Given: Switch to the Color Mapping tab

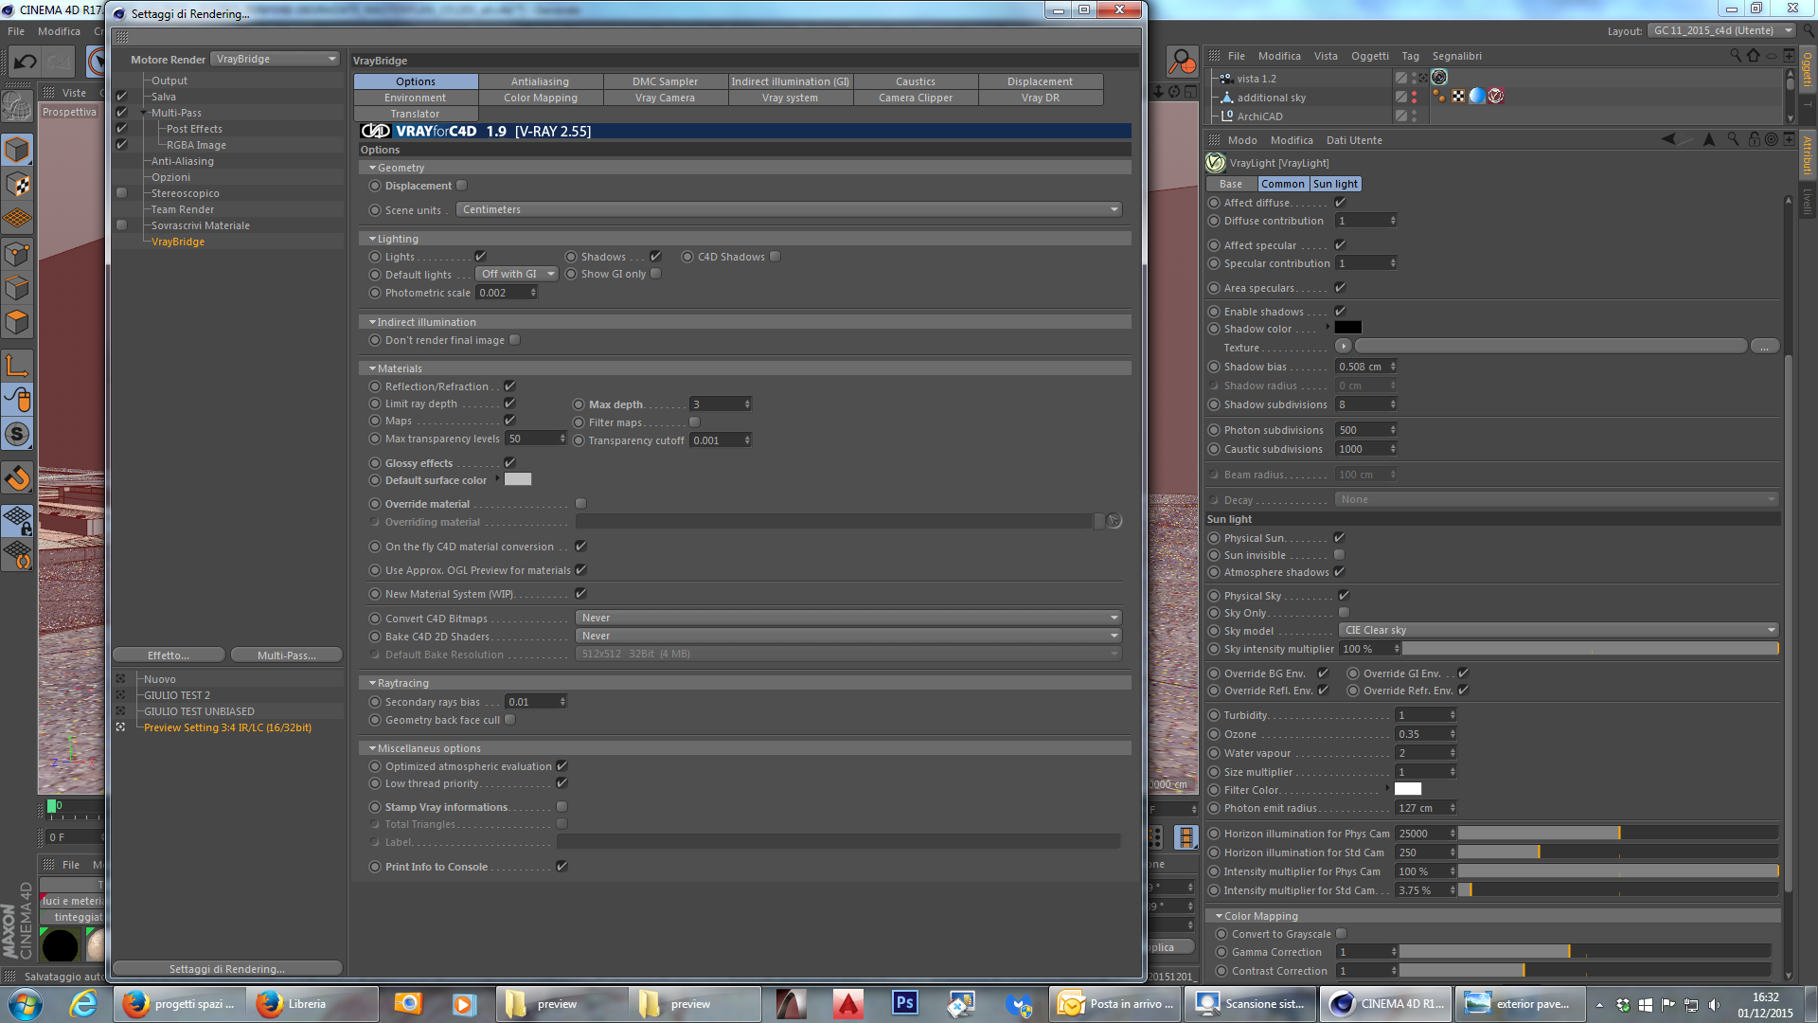Looking at the screenshot, I should pyautogui.click(x=540, y=98).
